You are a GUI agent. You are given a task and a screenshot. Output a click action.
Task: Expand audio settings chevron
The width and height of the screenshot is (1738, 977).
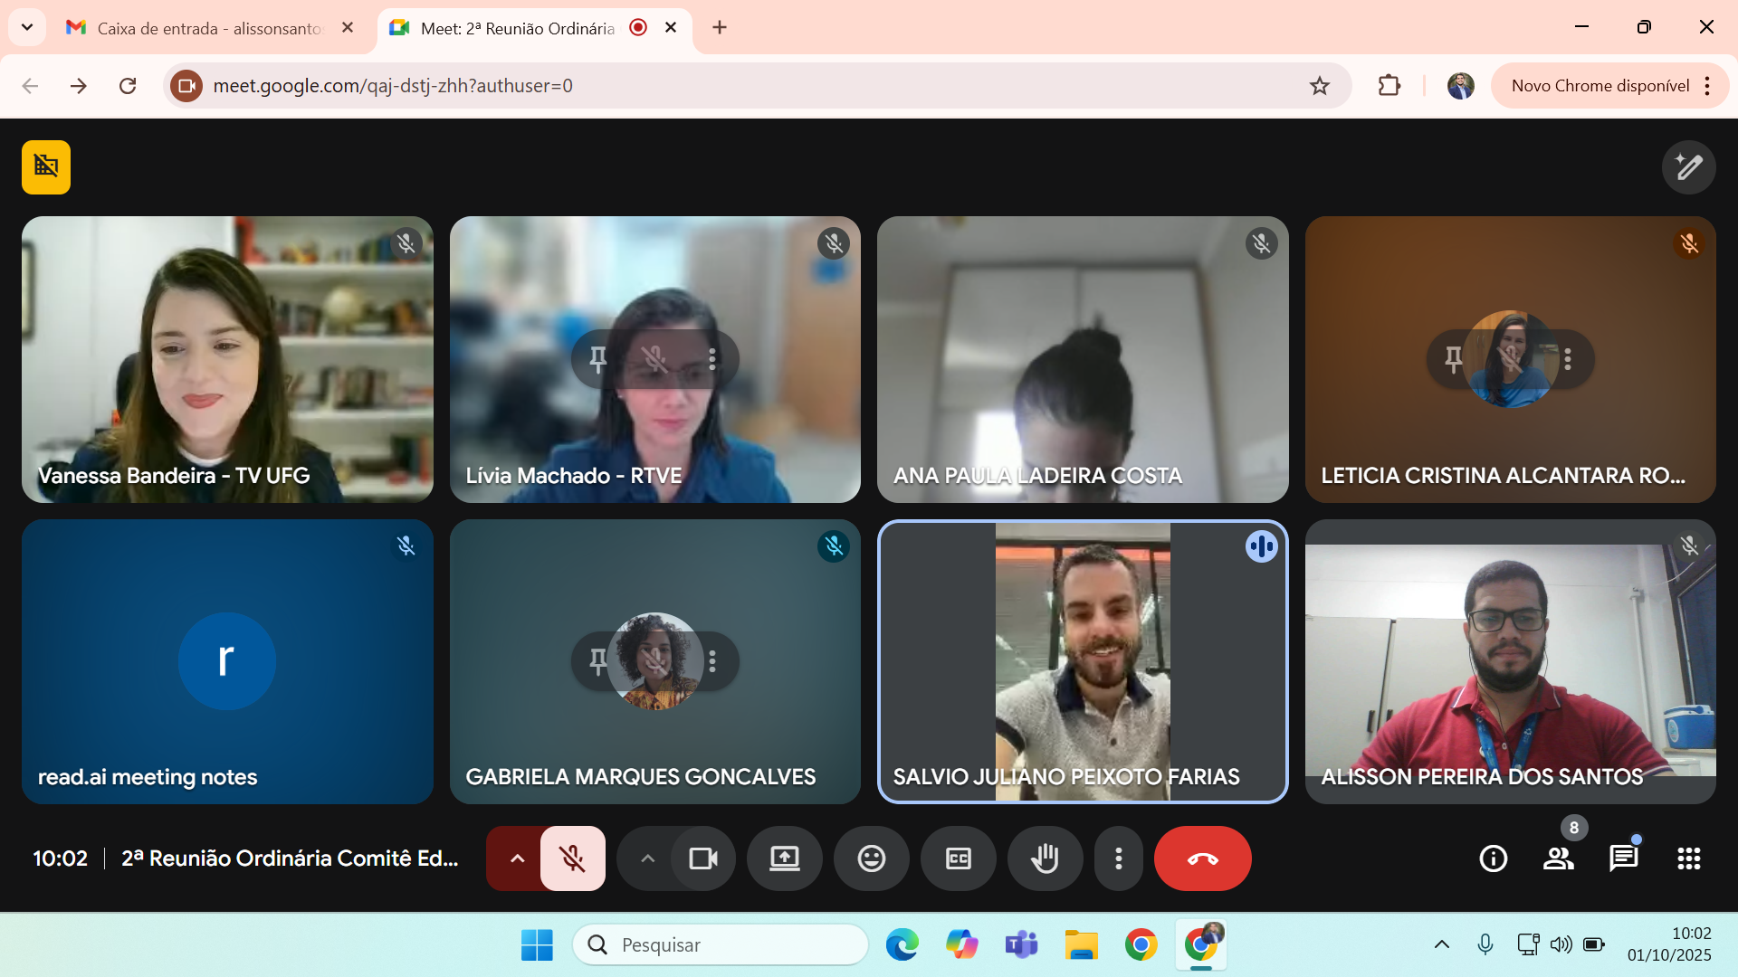[517, 858]
